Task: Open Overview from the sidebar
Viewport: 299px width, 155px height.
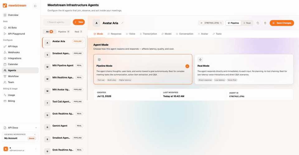Action: click(13, 15)
